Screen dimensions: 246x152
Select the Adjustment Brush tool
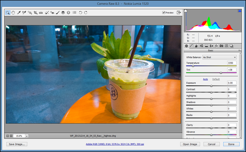[58, 13]
